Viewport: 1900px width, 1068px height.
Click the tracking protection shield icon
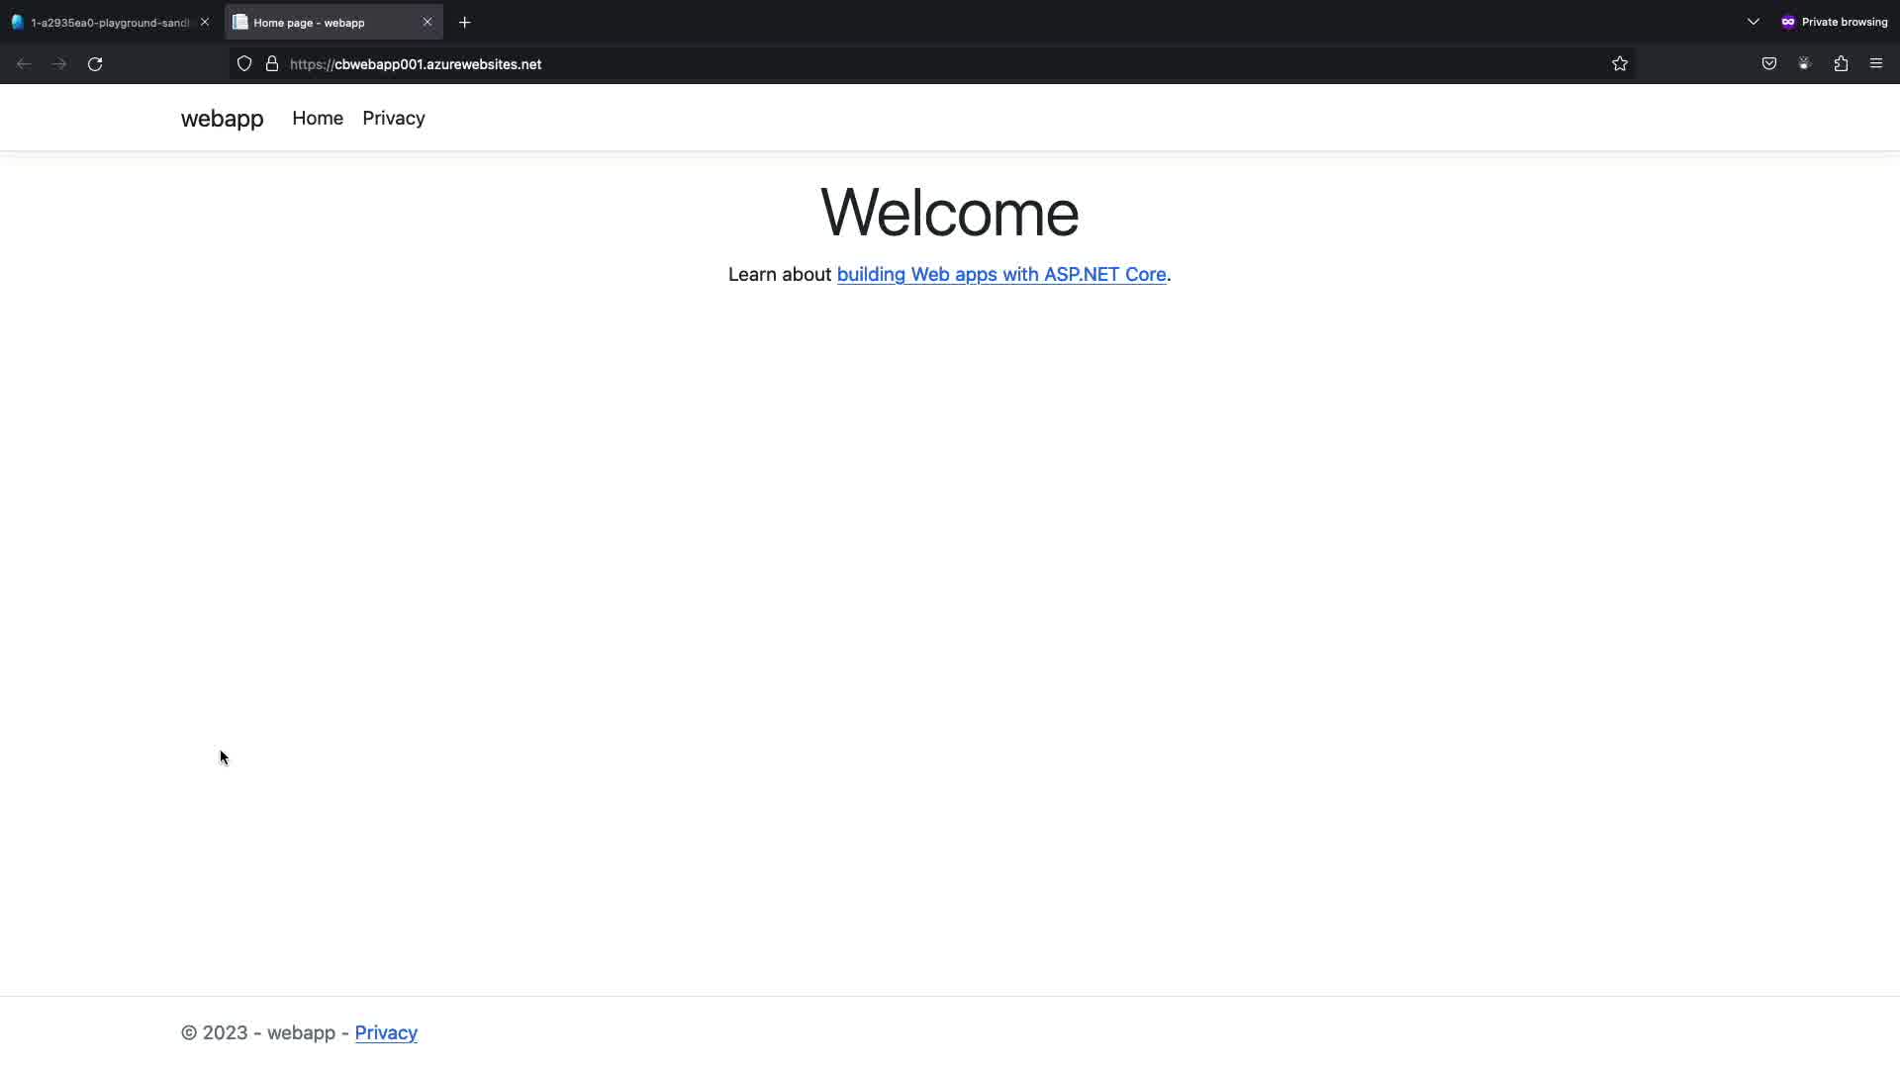[x=244, y=64]
